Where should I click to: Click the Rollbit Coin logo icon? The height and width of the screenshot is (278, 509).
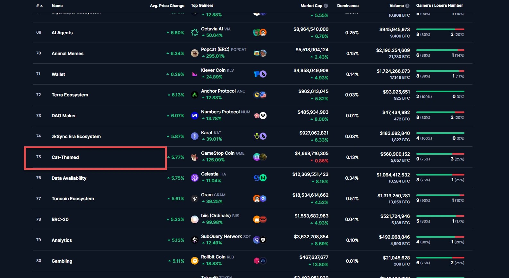(195, 261)
